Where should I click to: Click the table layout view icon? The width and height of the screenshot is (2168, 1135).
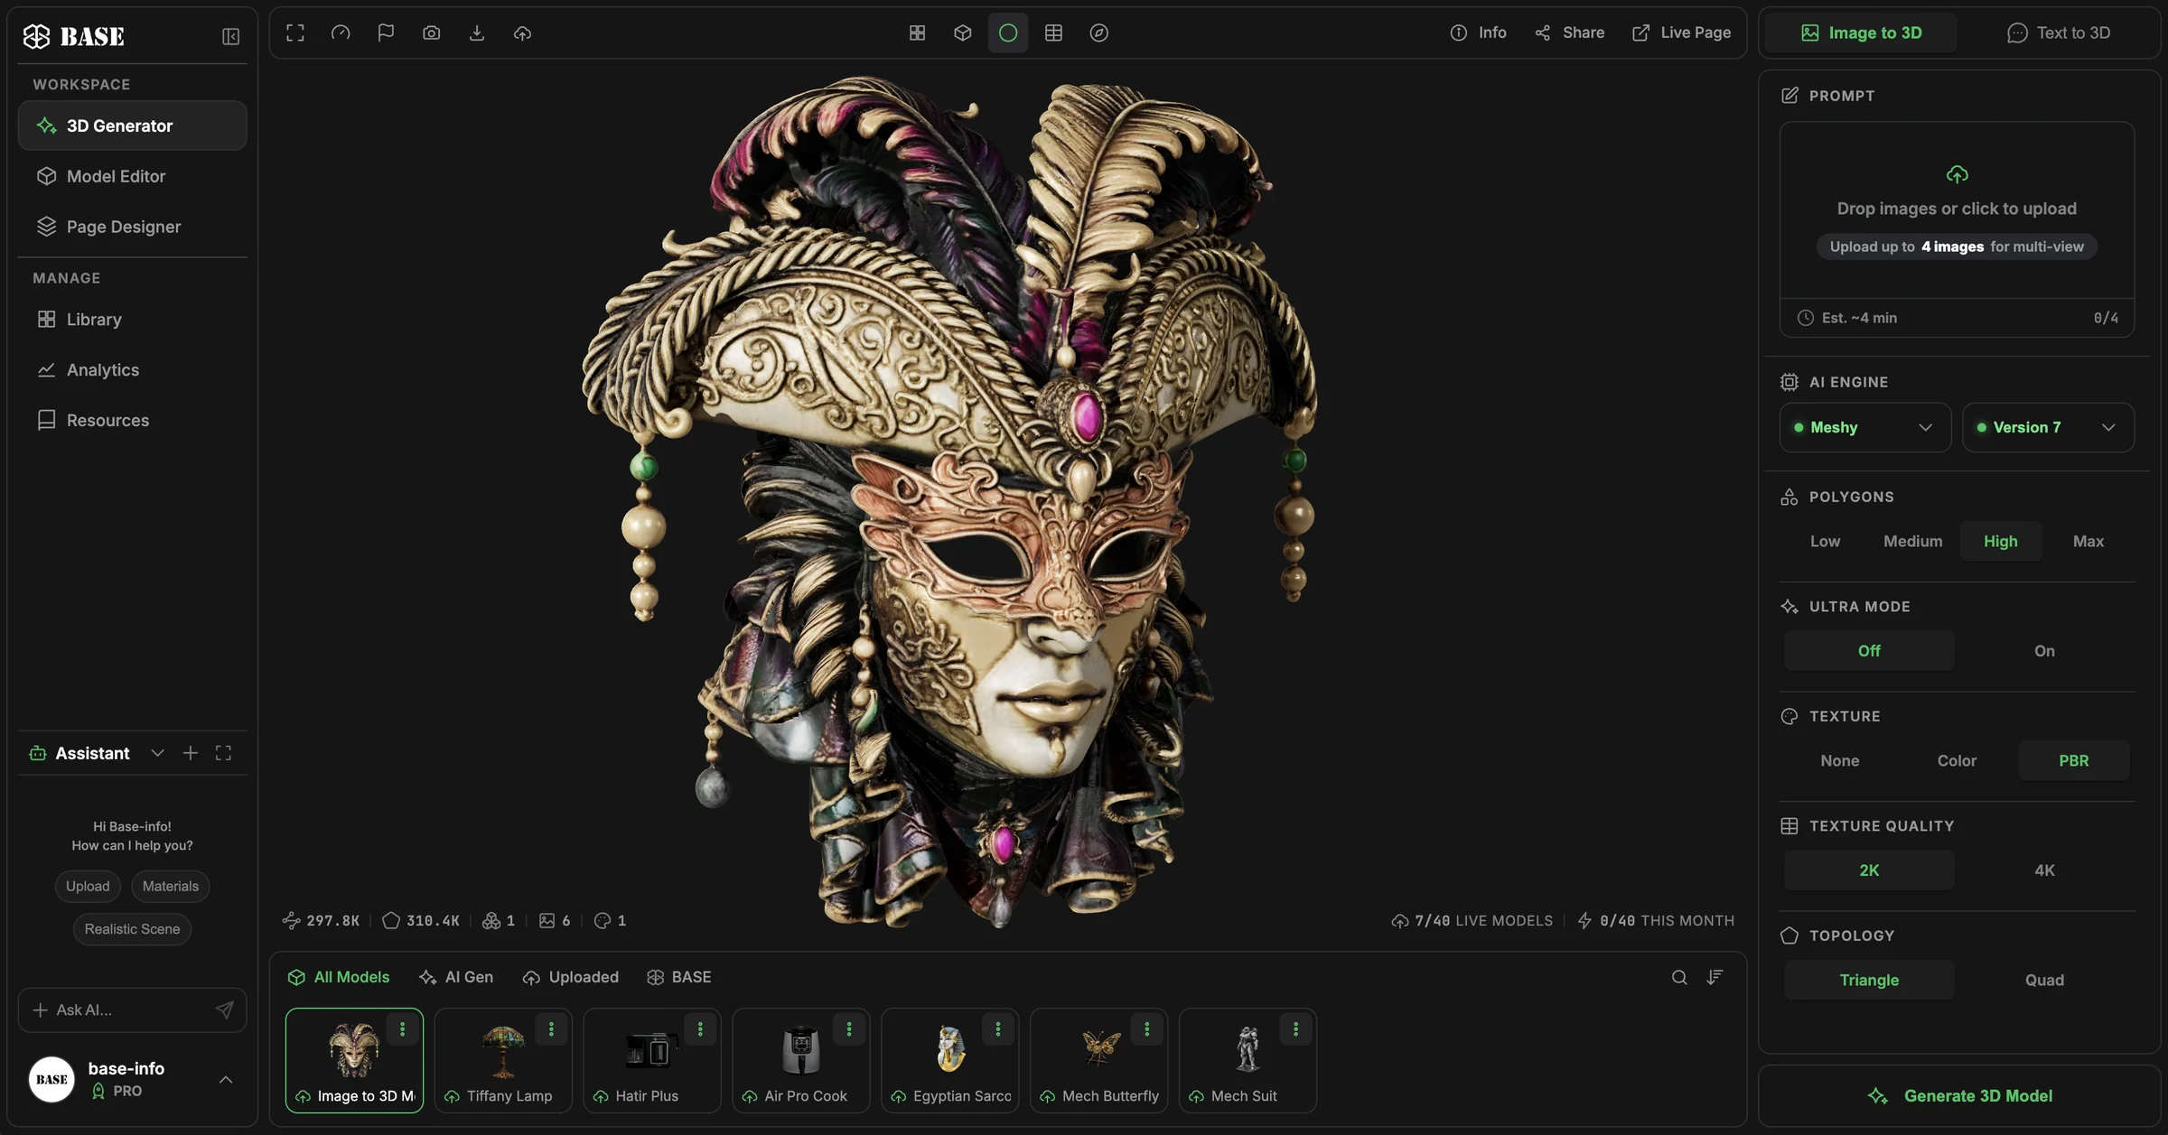[1053, 33]
